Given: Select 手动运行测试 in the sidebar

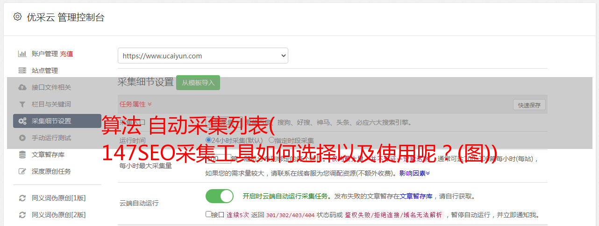Looking at the screenshot, I should pos(51,138).
